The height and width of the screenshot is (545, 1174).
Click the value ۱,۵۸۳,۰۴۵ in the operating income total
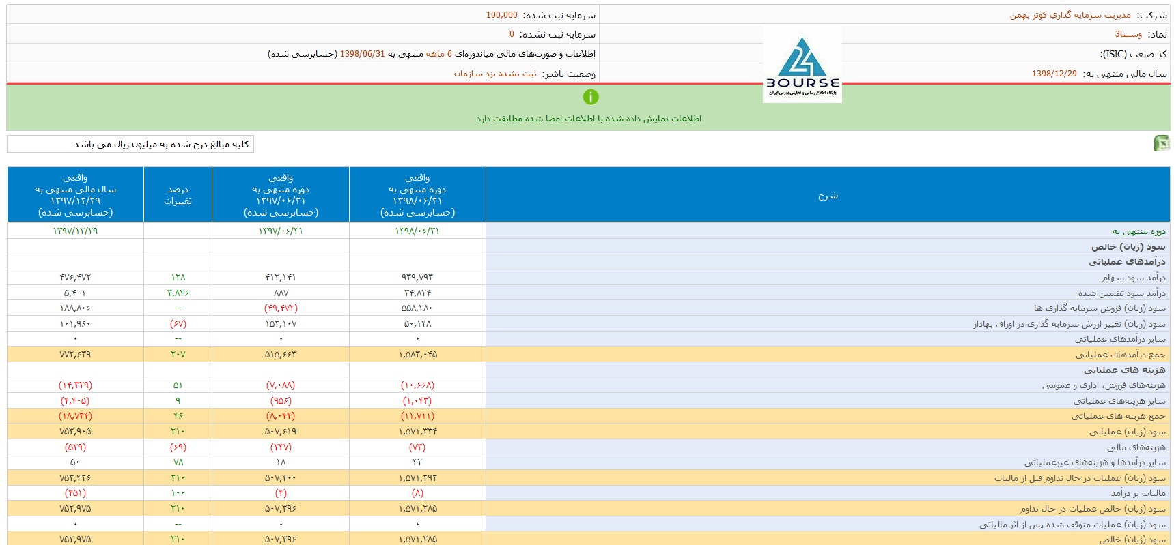pyautogui.click(x=417, y=355)
